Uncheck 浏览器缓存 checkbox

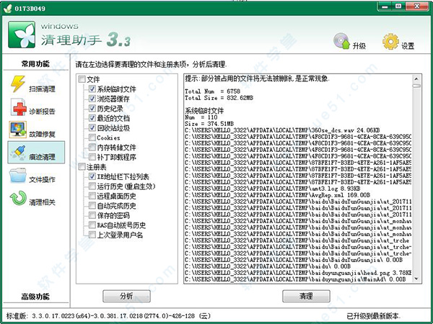(92, 99)
